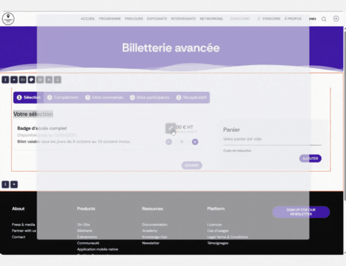Click the S'INSCRIRE link in the header

coord(271,19)
